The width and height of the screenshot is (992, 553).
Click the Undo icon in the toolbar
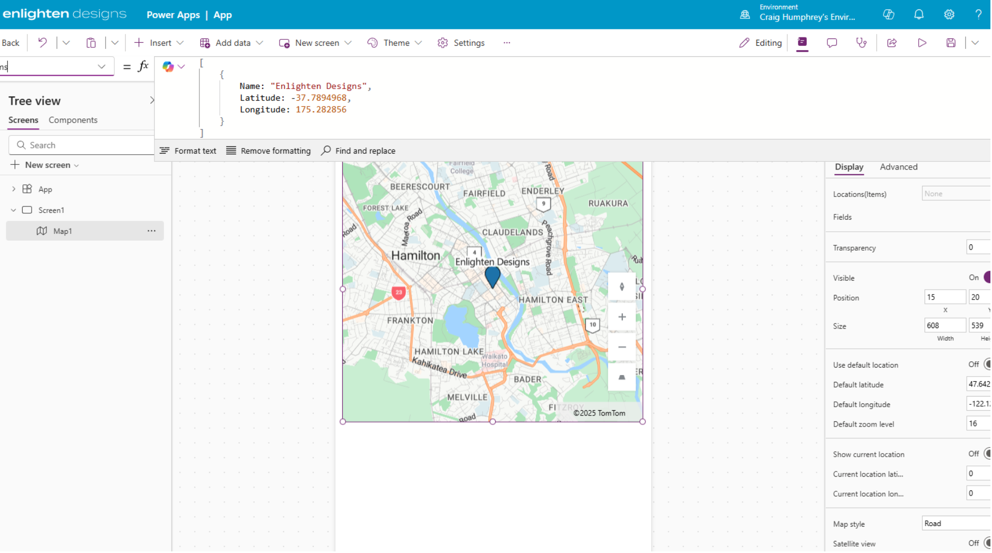coord(42,43)
